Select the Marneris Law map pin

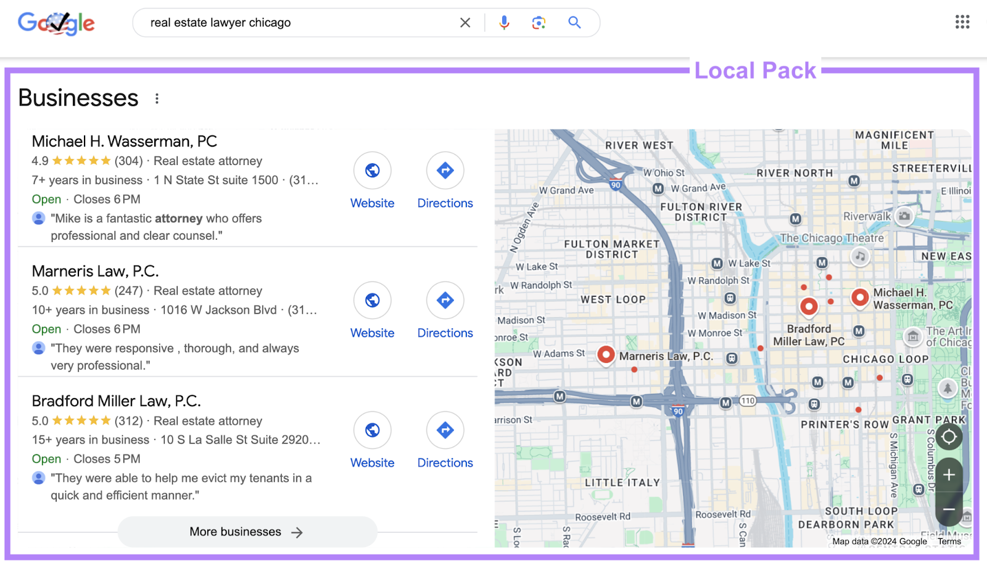606,355
